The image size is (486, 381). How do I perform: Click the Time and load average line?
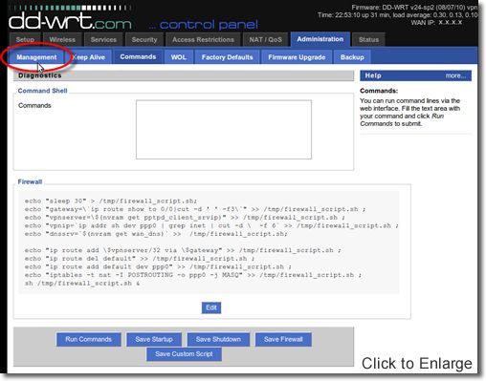click(398, 15)
